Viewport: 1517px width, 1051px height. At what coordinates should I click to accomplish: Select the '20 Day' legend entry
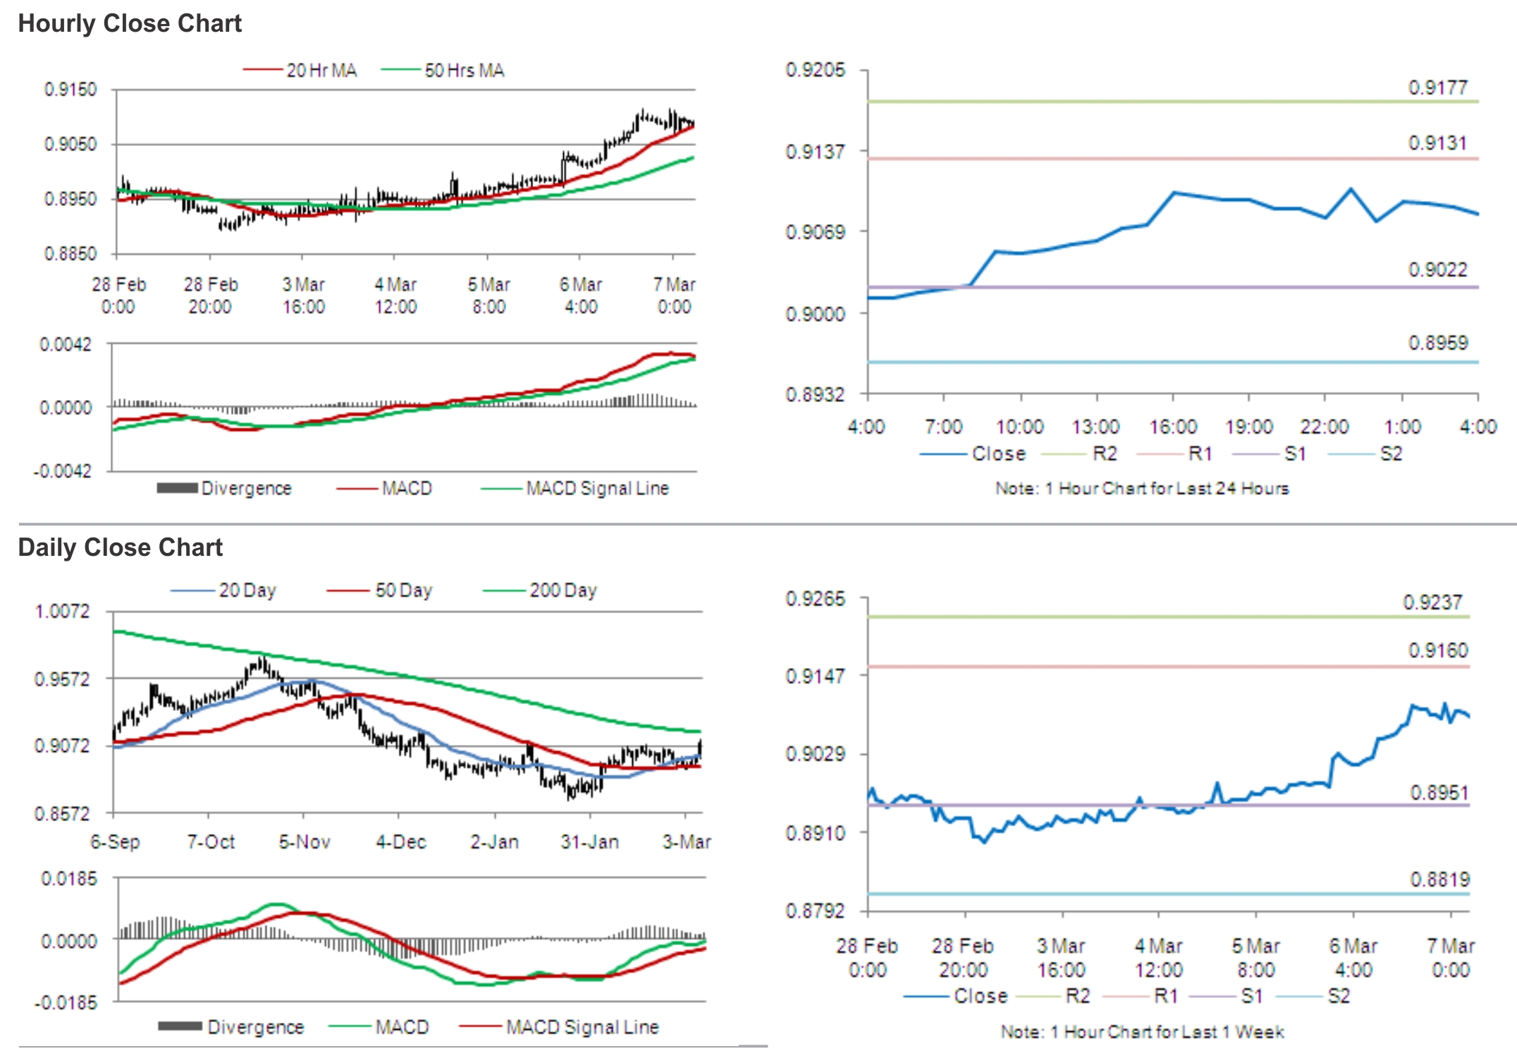pyautogui.click(x=223, y=590)
